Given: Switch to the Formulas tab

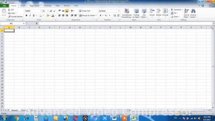Looking at the screenshot, I should [x=48, y=6].
